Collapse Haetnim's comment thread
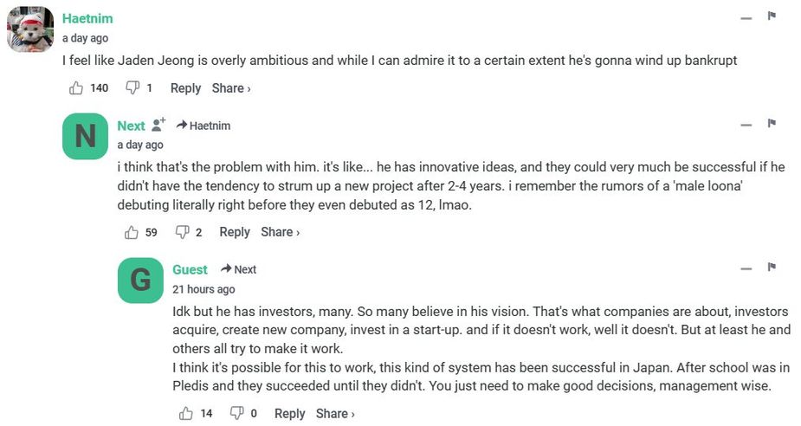The image size is (801, 426). coord(746,17)
